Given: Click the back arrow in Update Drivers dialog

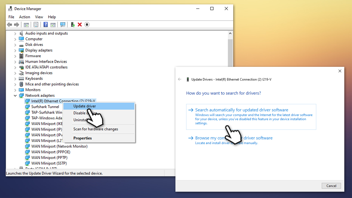Looking at the screenshot, I should [x=180, y=79].
